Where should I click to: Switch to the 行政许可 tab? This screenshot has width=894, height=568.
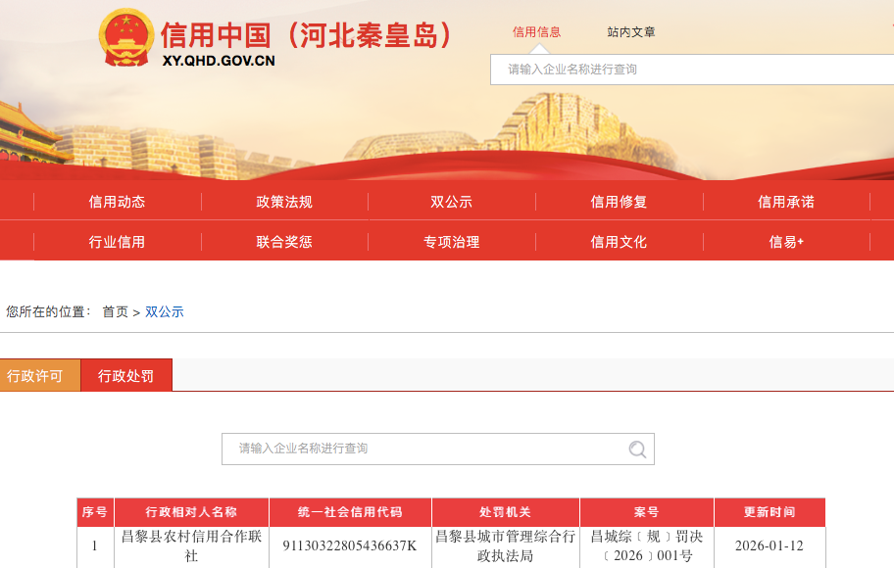(34, 376)
